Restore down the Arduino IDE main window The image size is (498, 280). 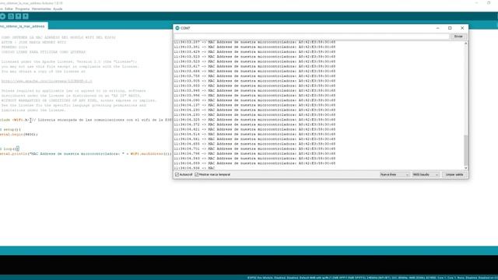click(489, 3)
